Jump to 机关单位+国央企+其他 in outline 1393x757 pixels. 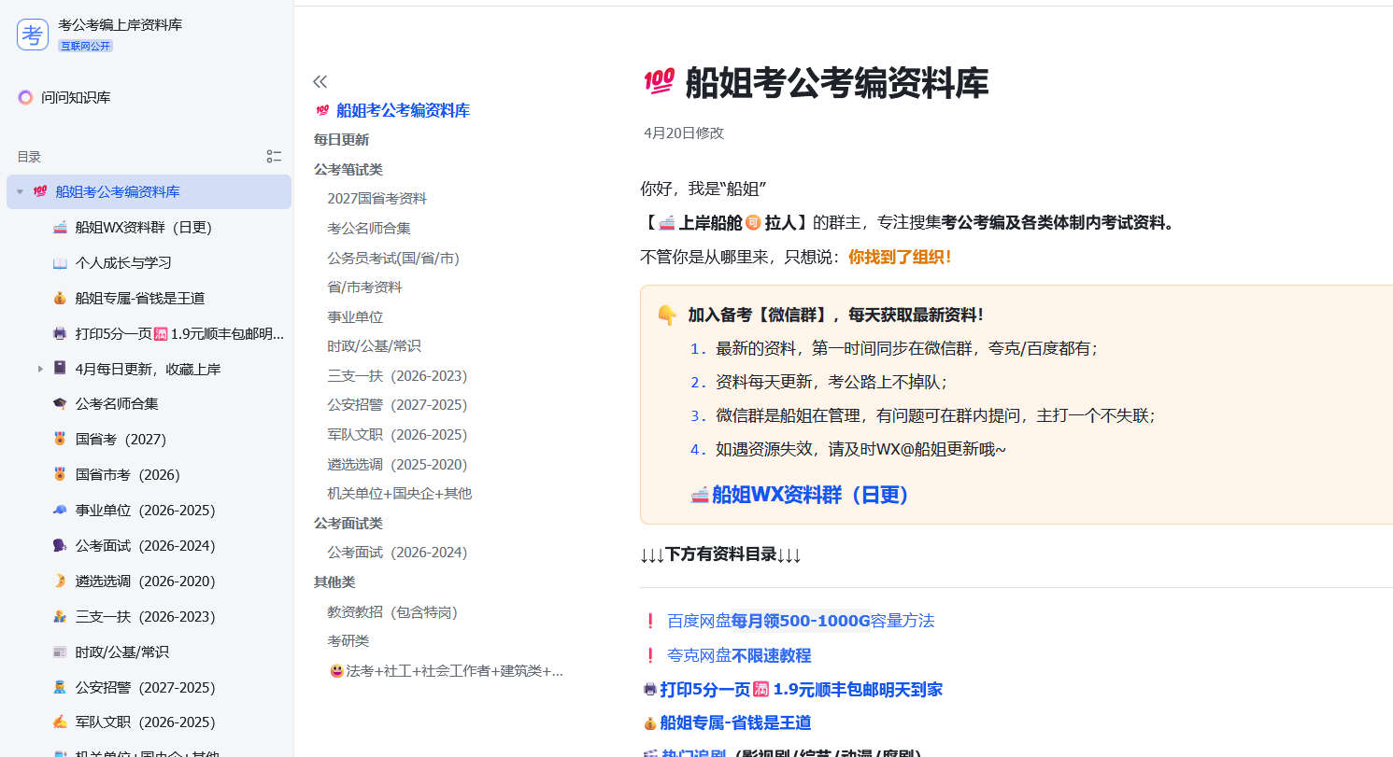tap(399, 493)
